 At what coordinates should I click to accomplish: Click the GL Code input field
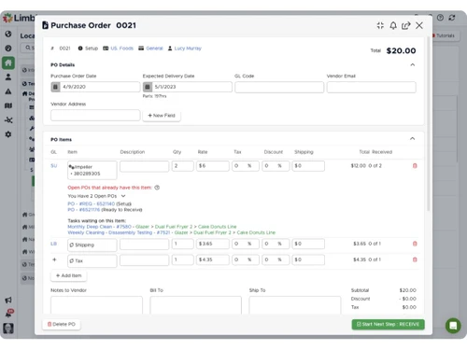point(279,87)
